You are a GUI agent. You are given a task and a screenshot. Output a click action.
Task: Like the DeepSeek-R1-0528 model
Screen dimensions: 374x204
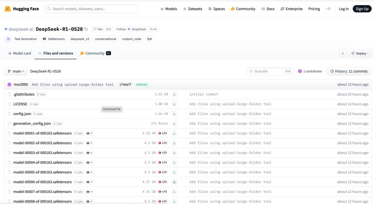point(98,29)
